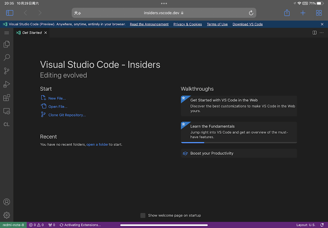Screen dimensions: 328x228
Task: Click the Clone Git Repository... link
Action: pyautogui.click(x=67, y=115)
